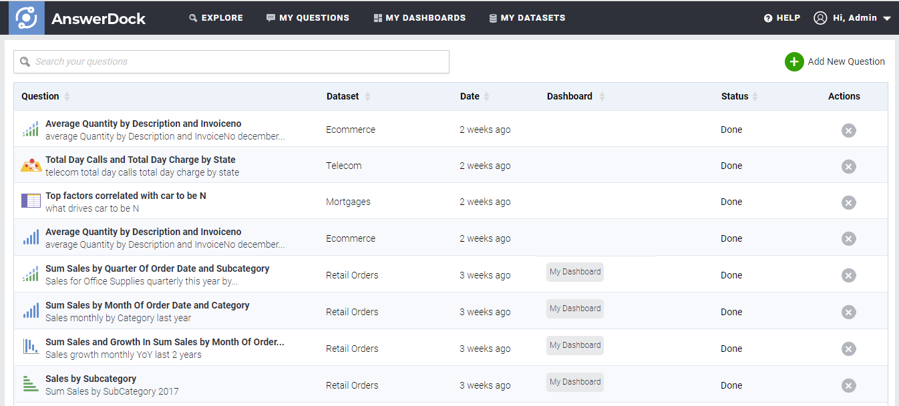Screen dimensions: 899x406
Task: Open the Help menu
Action: pyautogui.click(x=781, y=18)
